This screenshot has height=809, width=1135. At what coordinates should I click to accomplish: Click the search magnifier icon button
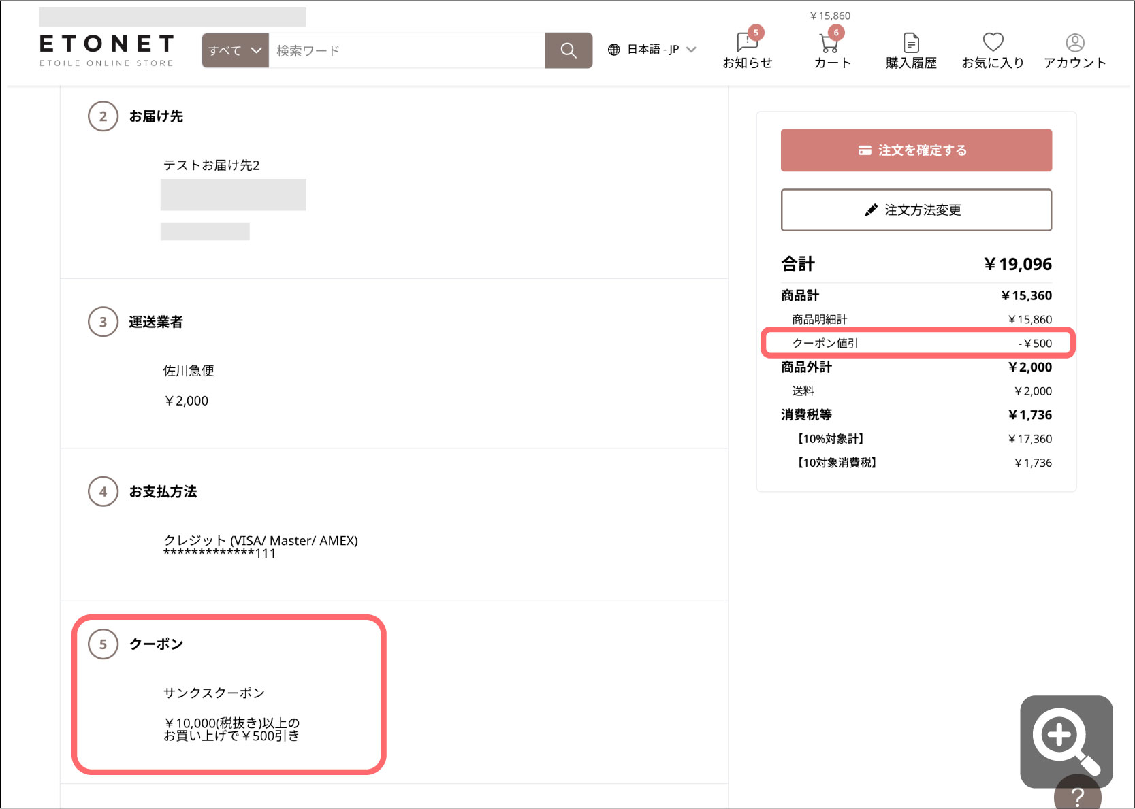pos(569,50)
